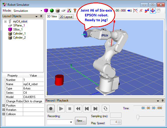
Task: Click the Type value 6-Axis
Action: [x=33, y=88]
